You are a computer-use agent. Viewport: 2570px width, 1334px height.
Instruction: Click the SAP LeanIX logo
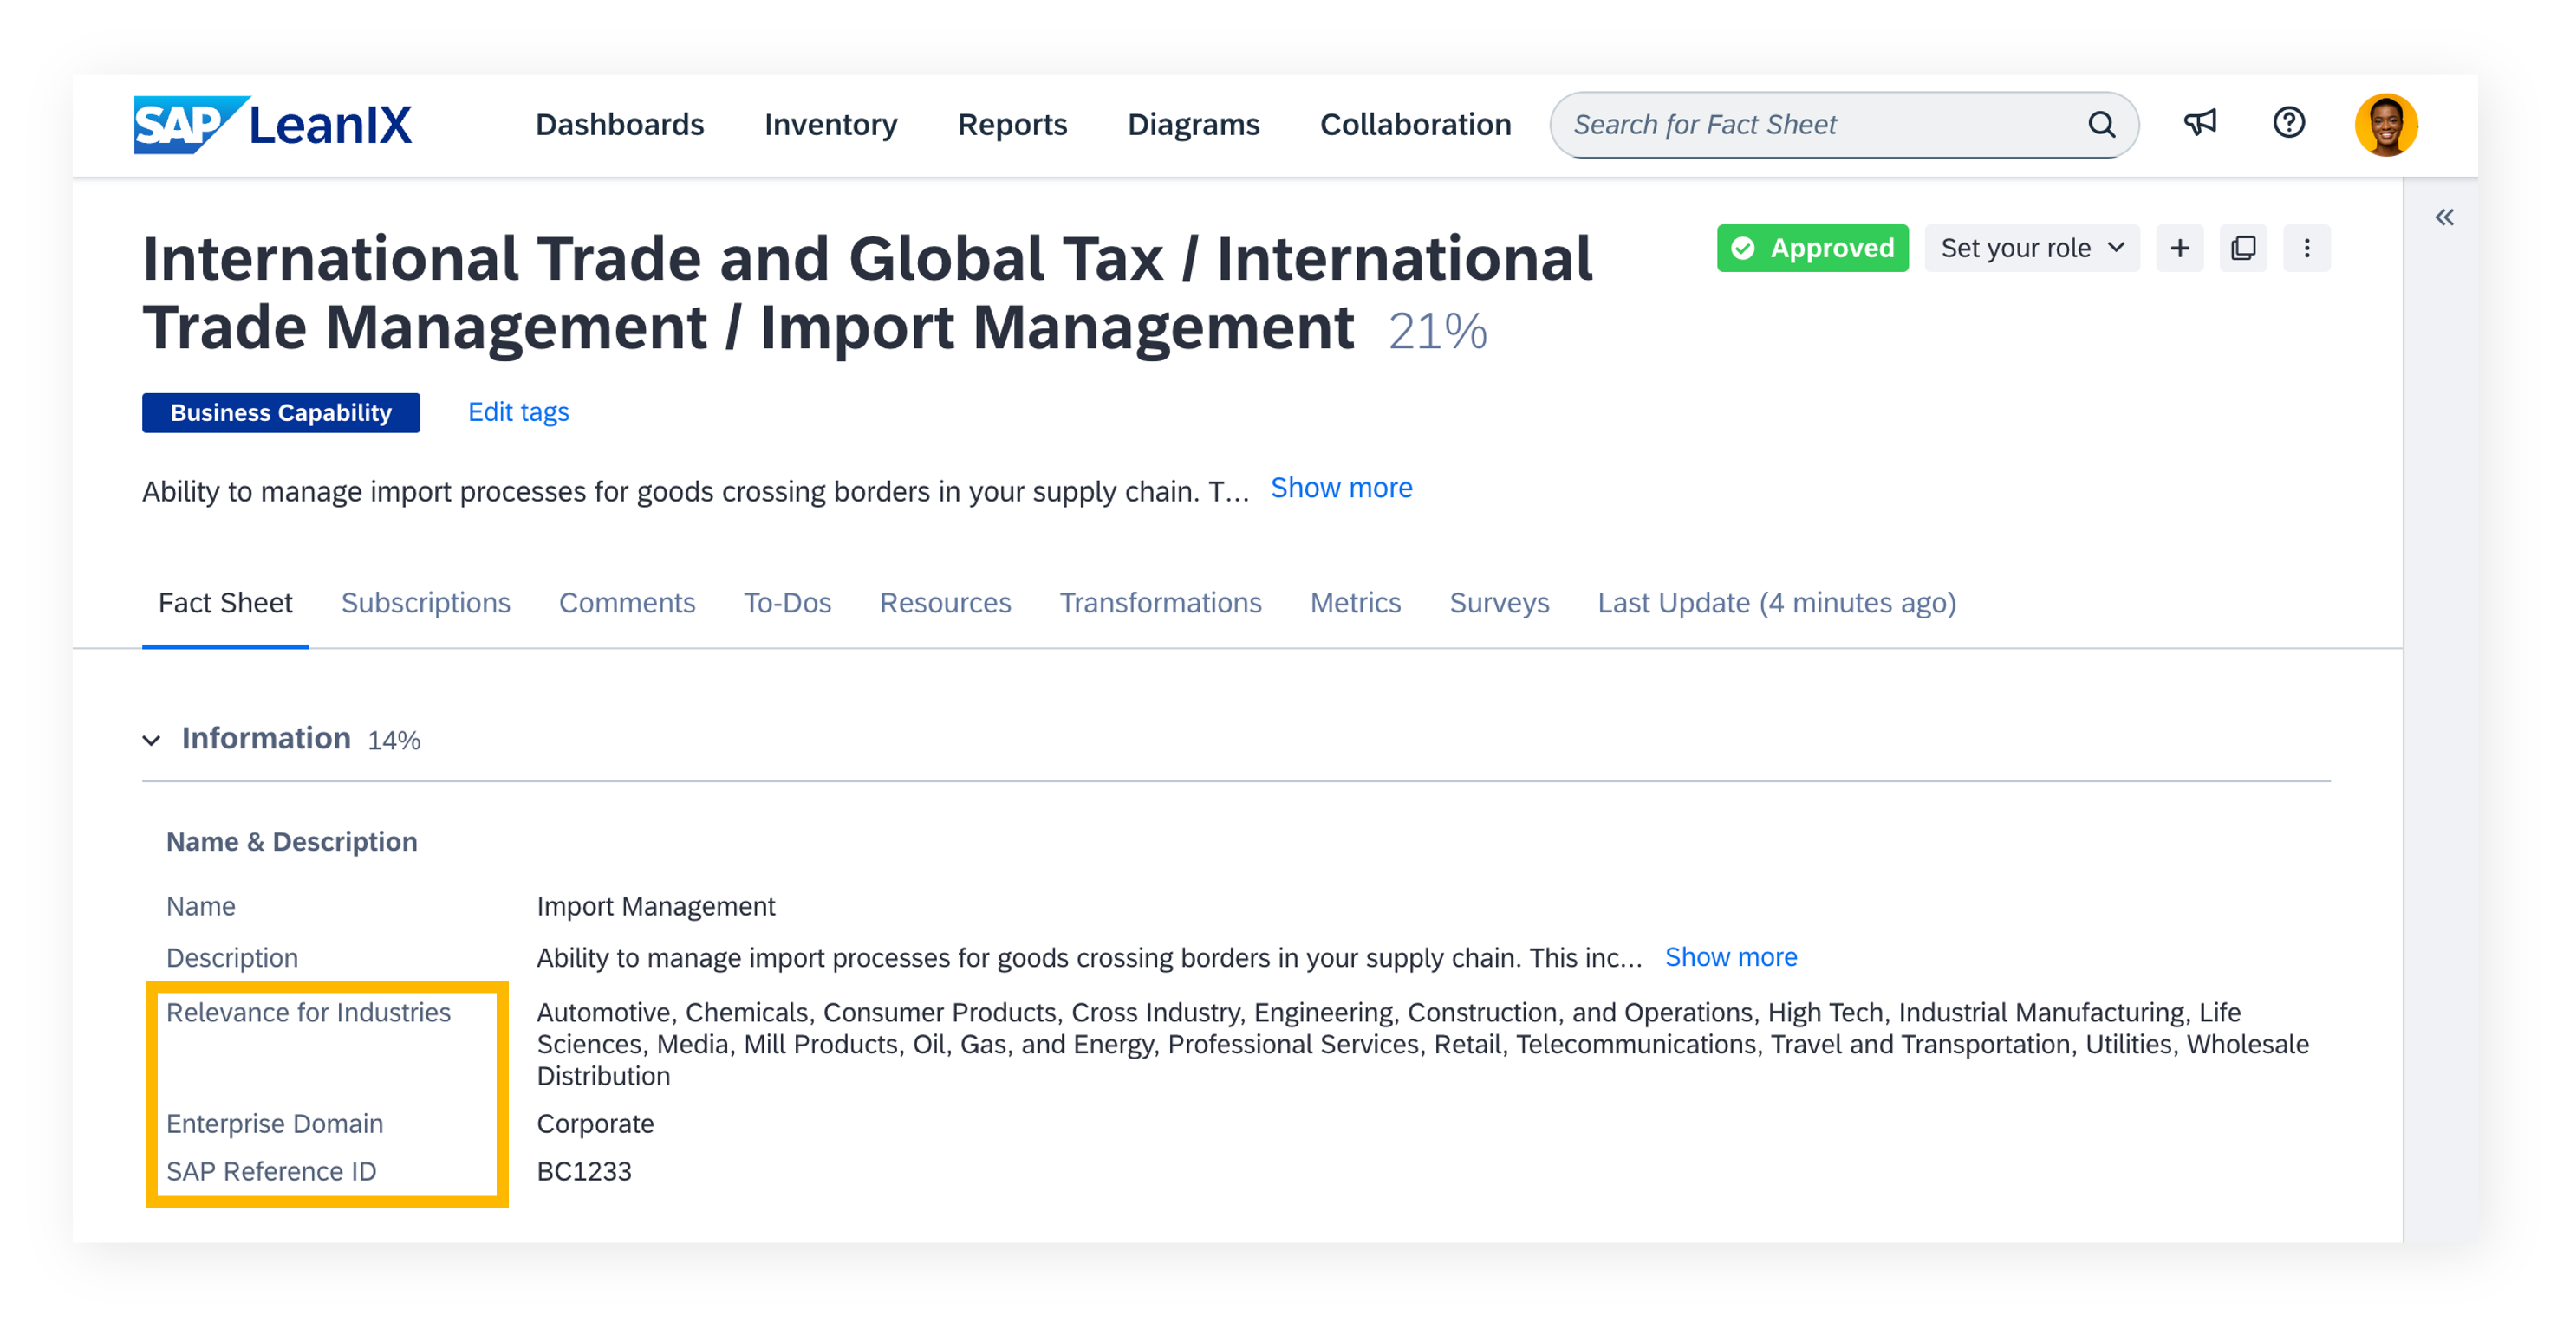pyautogui.click(x=272, y=125)
